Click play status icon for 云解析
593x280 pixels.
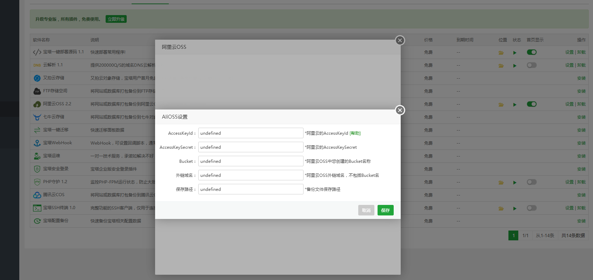pos(515,66)
